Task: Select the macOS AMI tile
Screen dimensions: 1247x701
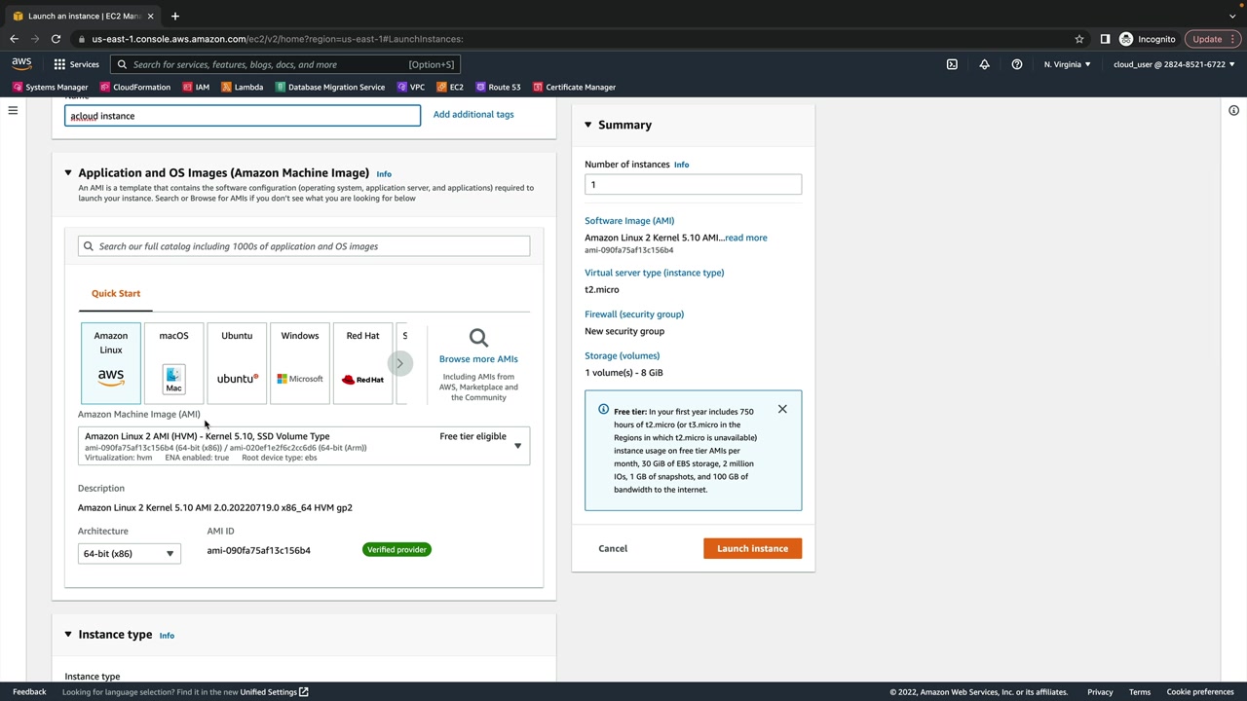Action: point(173,363)
